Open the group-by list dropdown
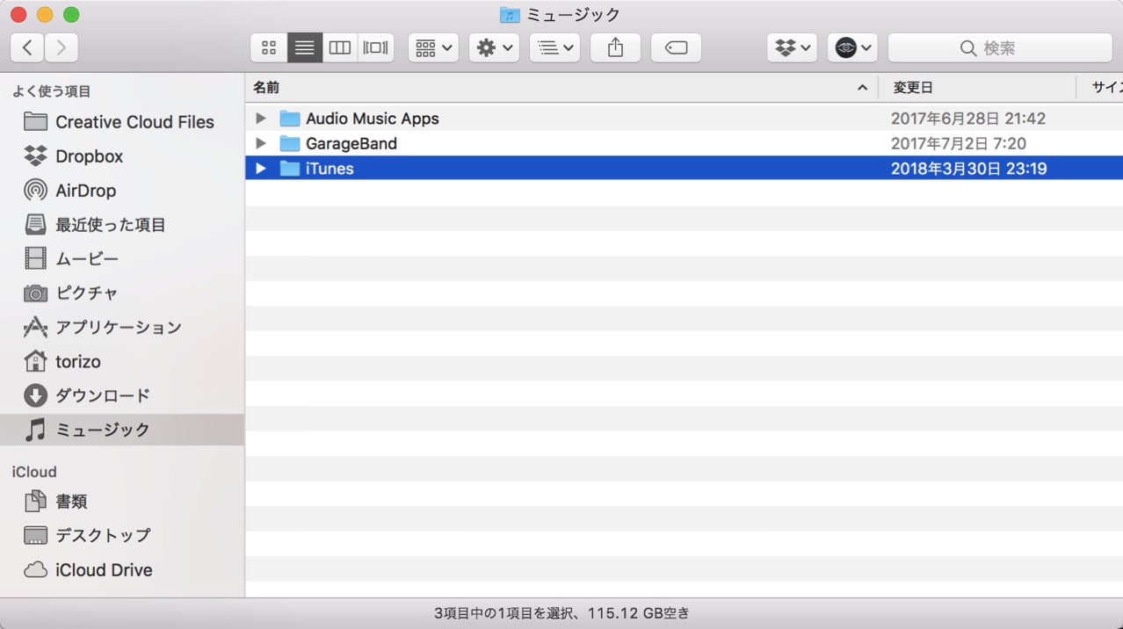The image size is (1123, 629). pos(554,47)
